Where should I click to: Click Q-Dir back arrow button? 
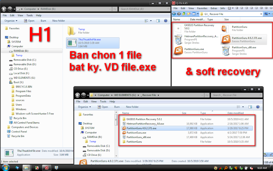174,14
